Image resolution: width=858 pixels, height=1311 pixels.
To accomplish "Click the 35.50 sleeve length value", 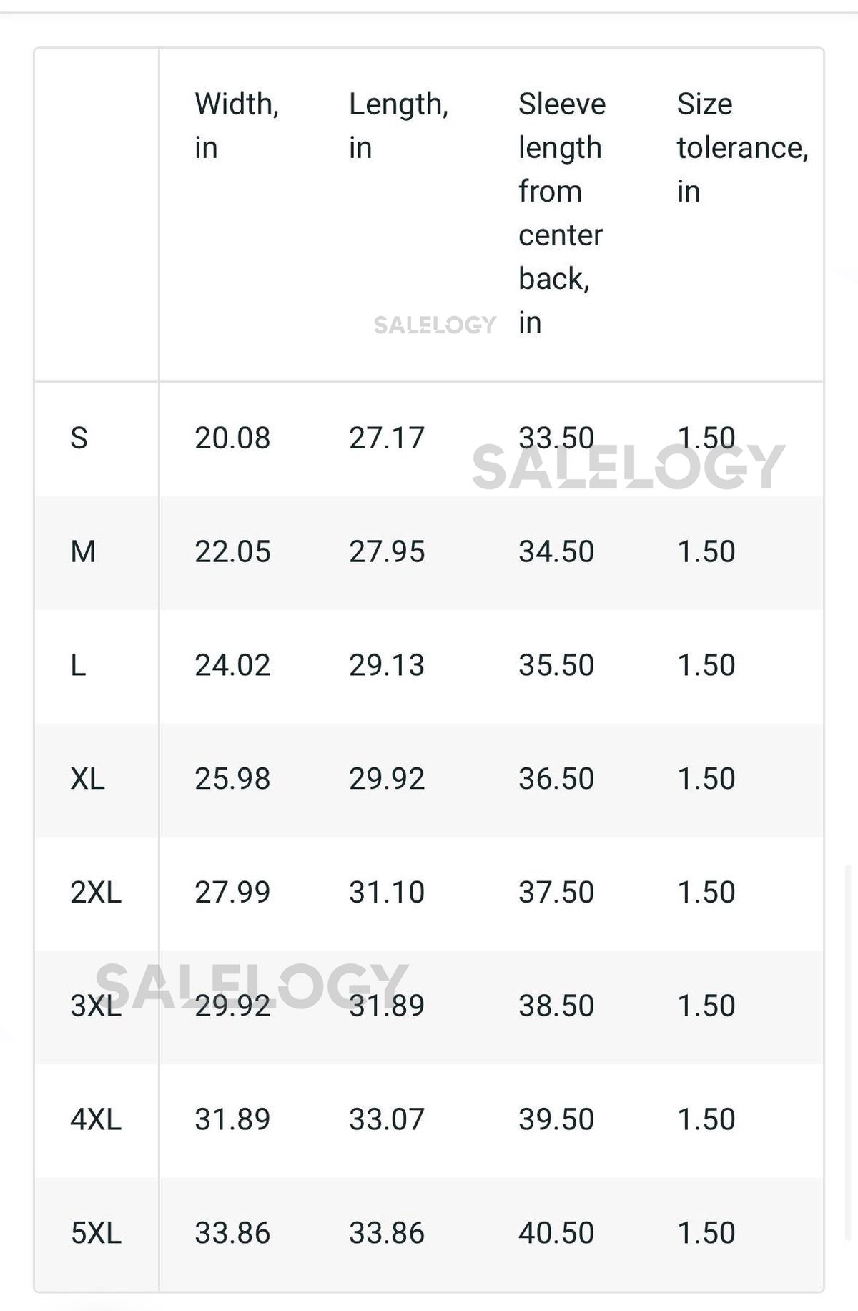I will [556, 665].
